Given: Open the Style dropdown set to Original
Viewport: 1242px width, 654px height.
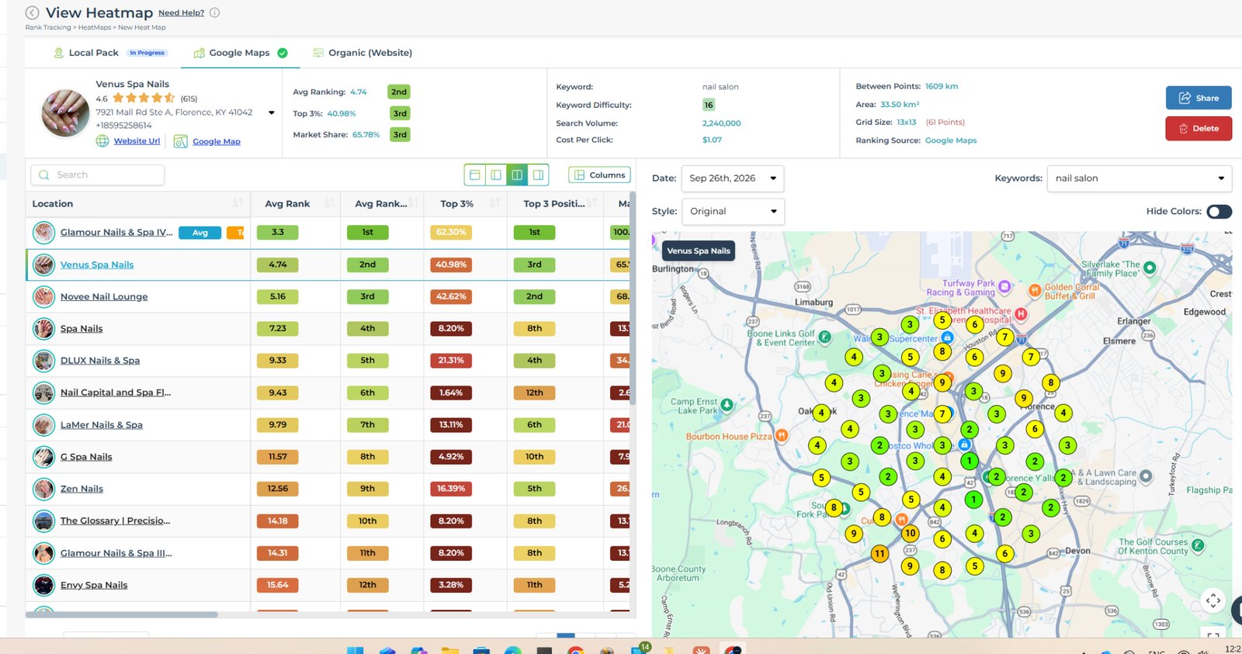Looking at the screenshot, I should click(x=733, y=211).
